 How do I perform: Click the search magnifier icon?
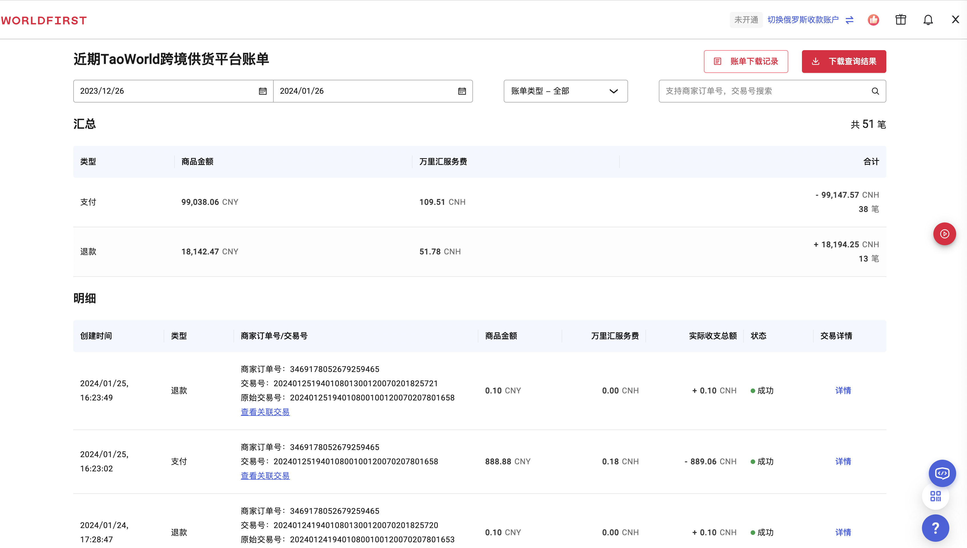coord(875,91)
